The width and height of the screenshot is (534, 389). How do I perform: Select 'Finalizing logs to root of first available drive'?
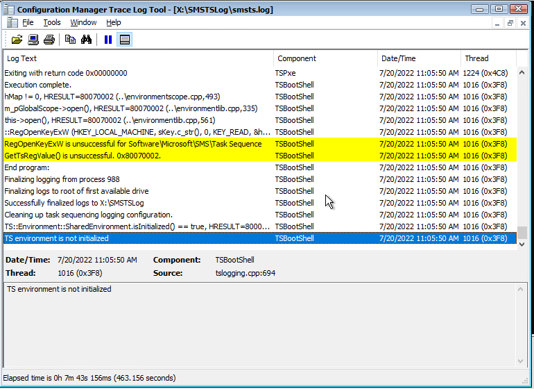tap(260, 191)
